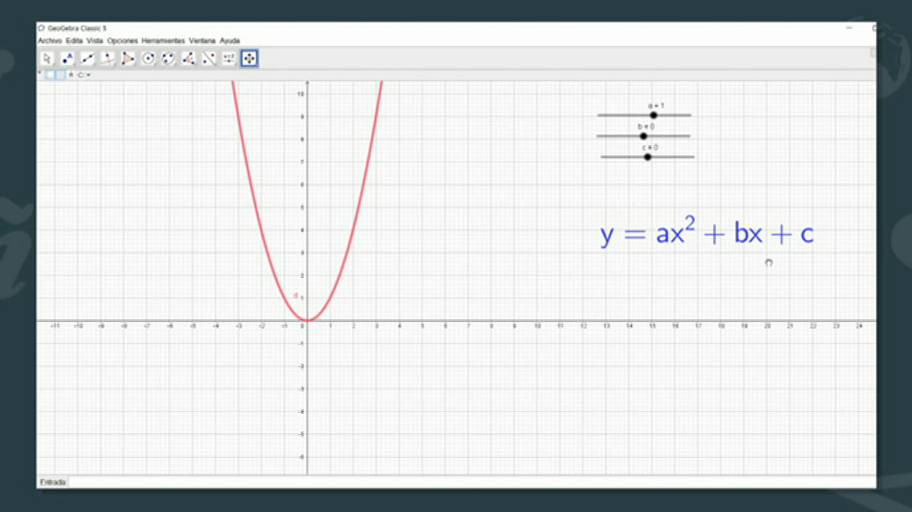Click the Entrada input bar
Image resolution: width=912 pixels, height=512 pixels.
464,482
